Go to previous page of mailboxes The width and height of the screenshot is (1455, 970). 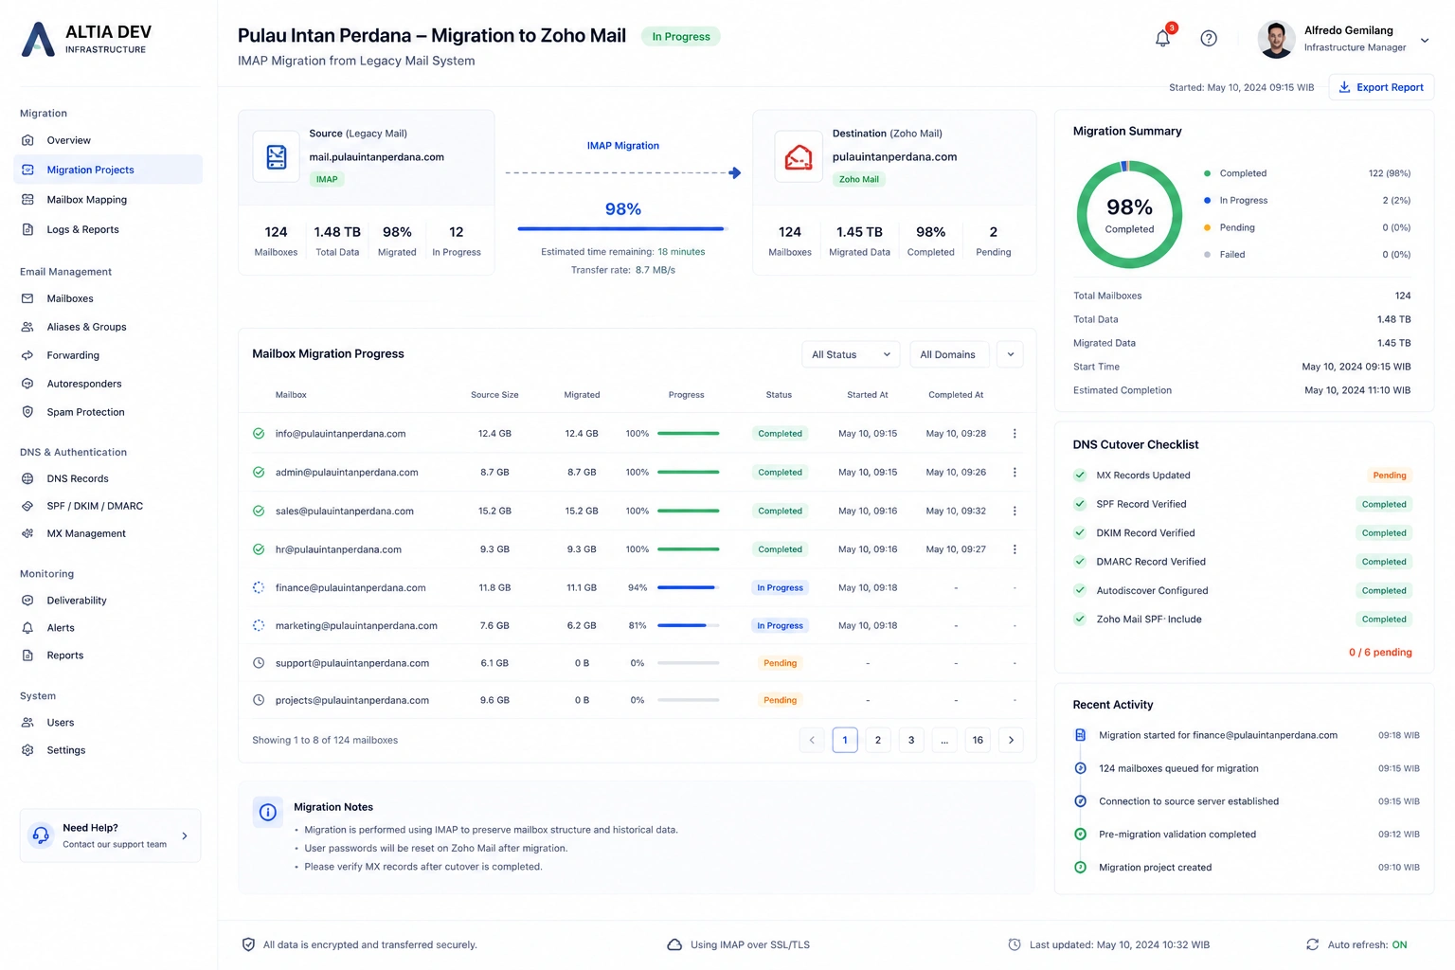pyautogui.click(x=812, y=740)
